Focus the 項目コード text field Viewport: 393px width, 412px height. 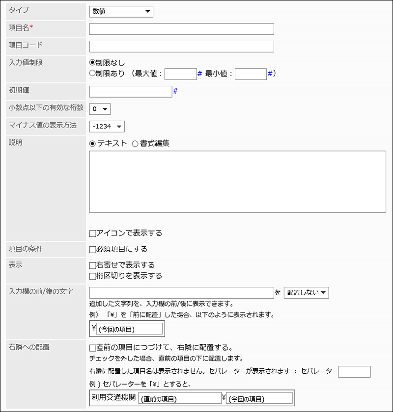tap(181, 47)
